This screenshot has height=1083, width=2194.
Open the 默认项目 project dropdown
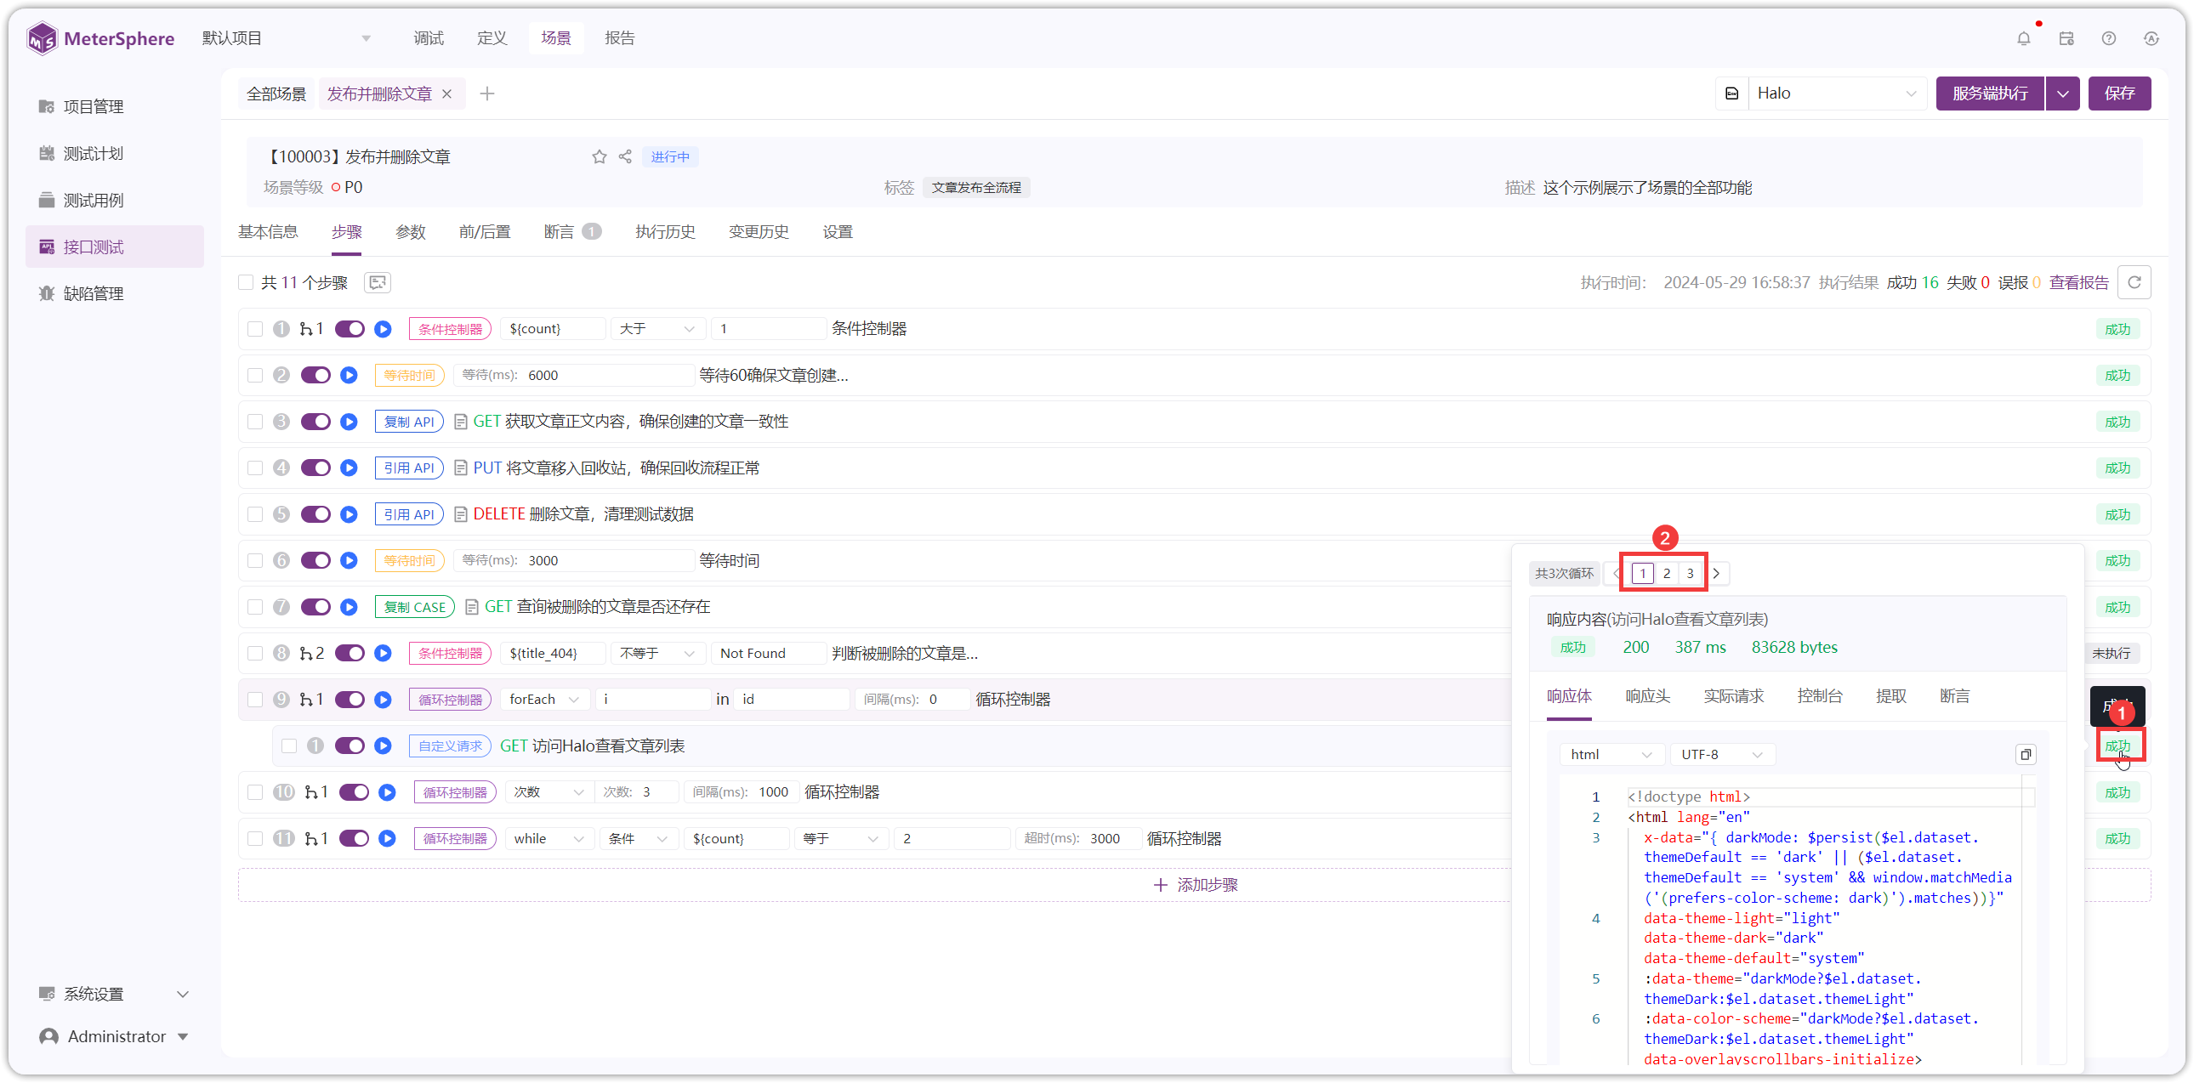[x=287, y=38]
